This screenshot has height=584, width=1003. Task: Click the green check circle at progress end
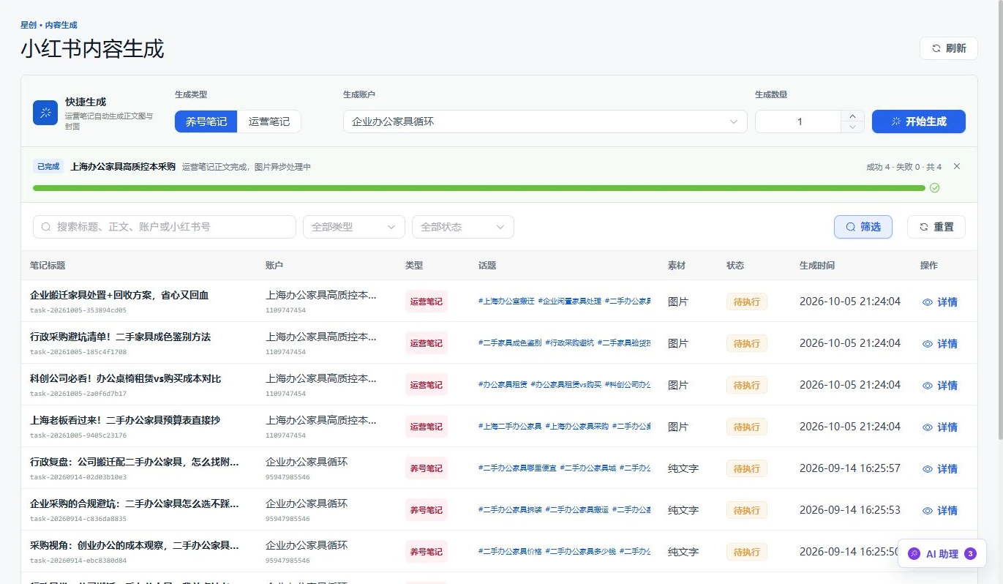[x=934, y=188]
